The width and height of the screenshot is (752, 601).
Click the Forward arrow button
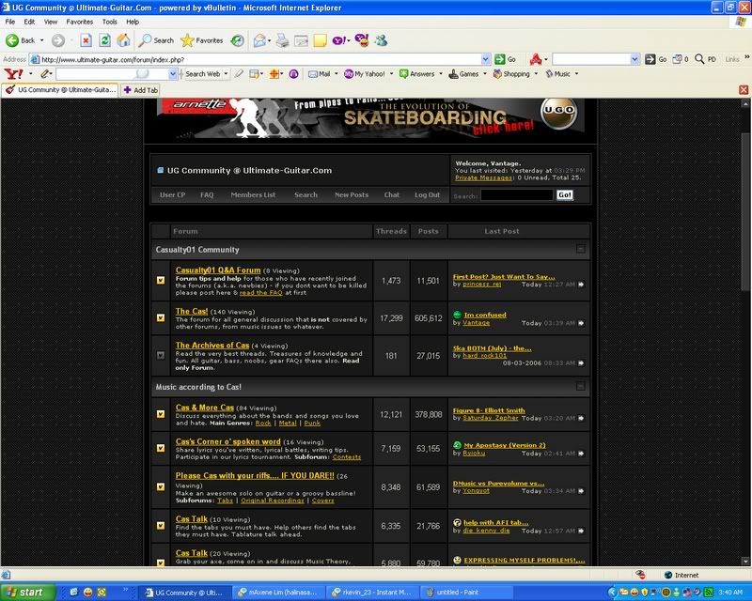(58, 40)
